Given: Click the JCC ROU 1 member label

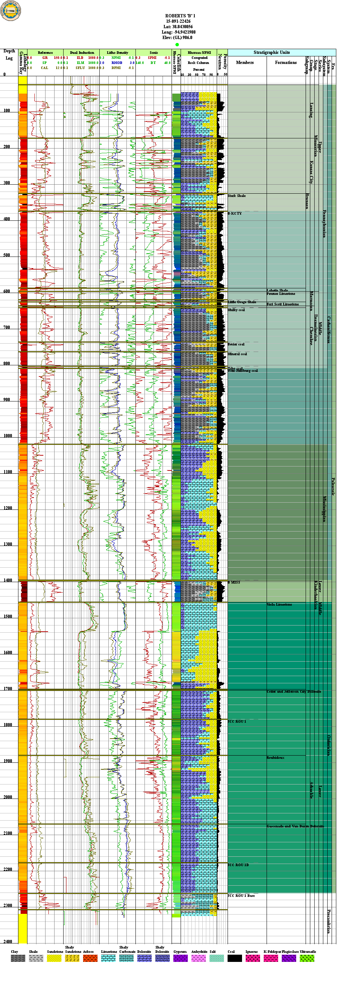Looking at the screenshot, I should pyautogui.click(x=237, y=721).
